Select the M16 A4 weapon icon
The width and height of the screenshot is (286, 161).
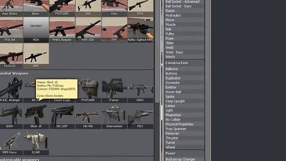pyautogui.click(x=11, y=30)
